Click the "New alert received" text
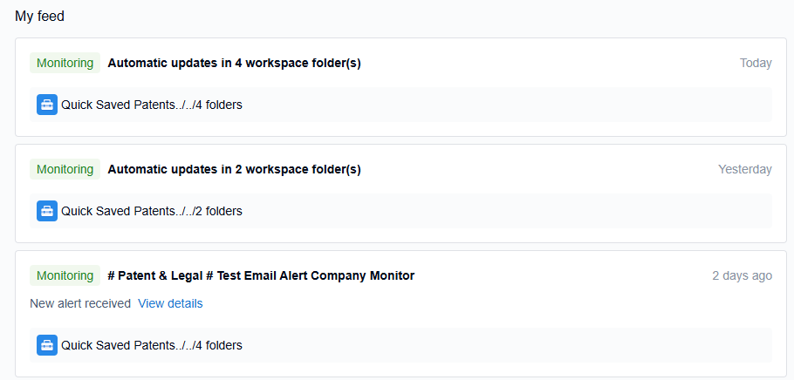Viewport: 794px width, 380px height. pyautogui.click(x=80, y=303)
